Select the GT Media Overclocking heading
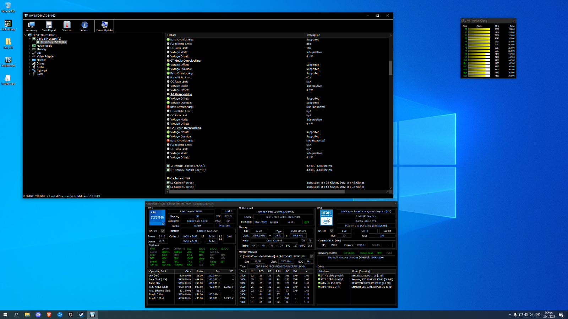This screenshot has width=568, height=319. pos(185,61)
